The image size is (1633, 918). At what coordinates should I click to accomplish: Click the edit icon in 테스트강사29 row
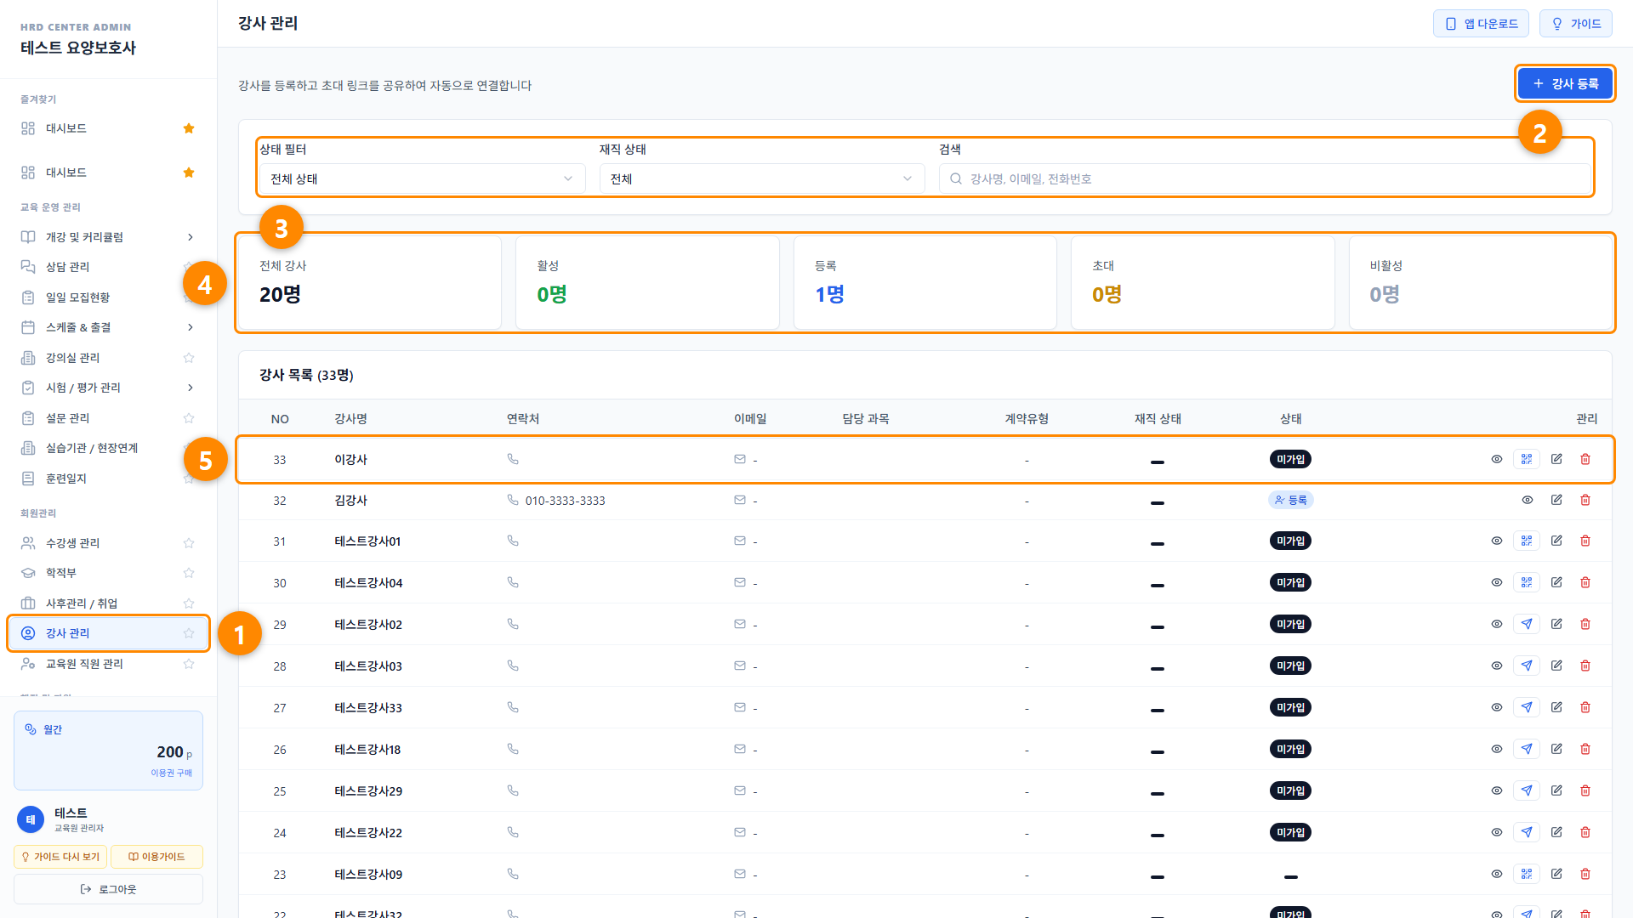point(1556,790)
